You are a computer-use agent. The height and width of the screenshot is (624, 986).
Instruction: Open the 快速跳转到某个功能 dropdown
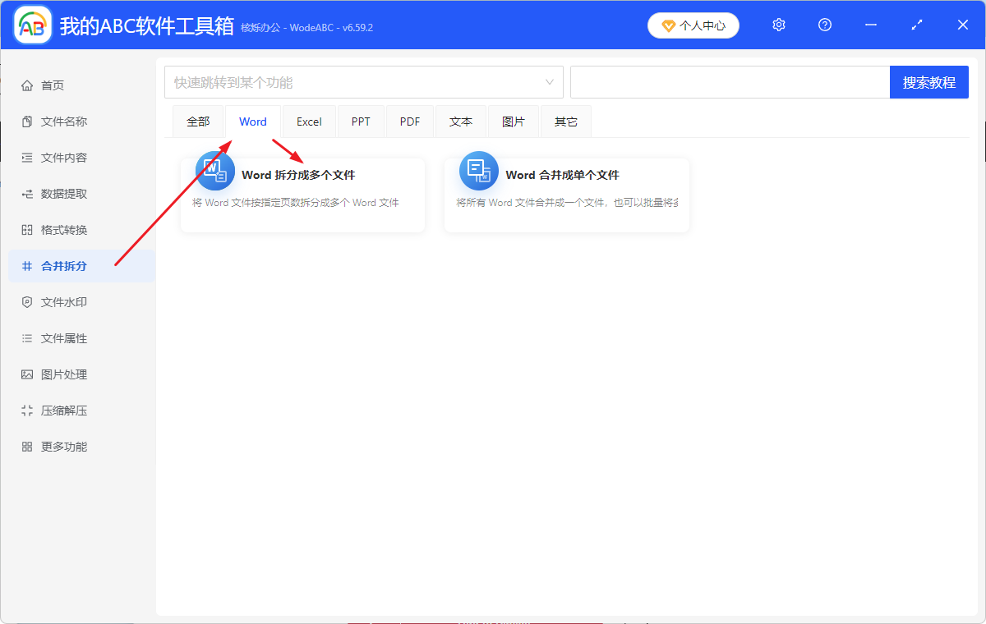[x=364, y=81]
